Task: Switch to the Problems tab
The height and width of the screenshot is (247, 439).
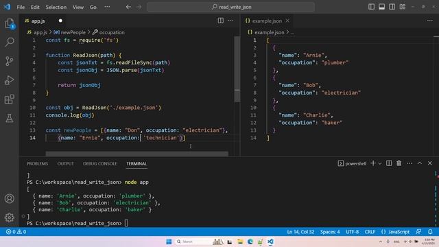Action: pos(37,163)
